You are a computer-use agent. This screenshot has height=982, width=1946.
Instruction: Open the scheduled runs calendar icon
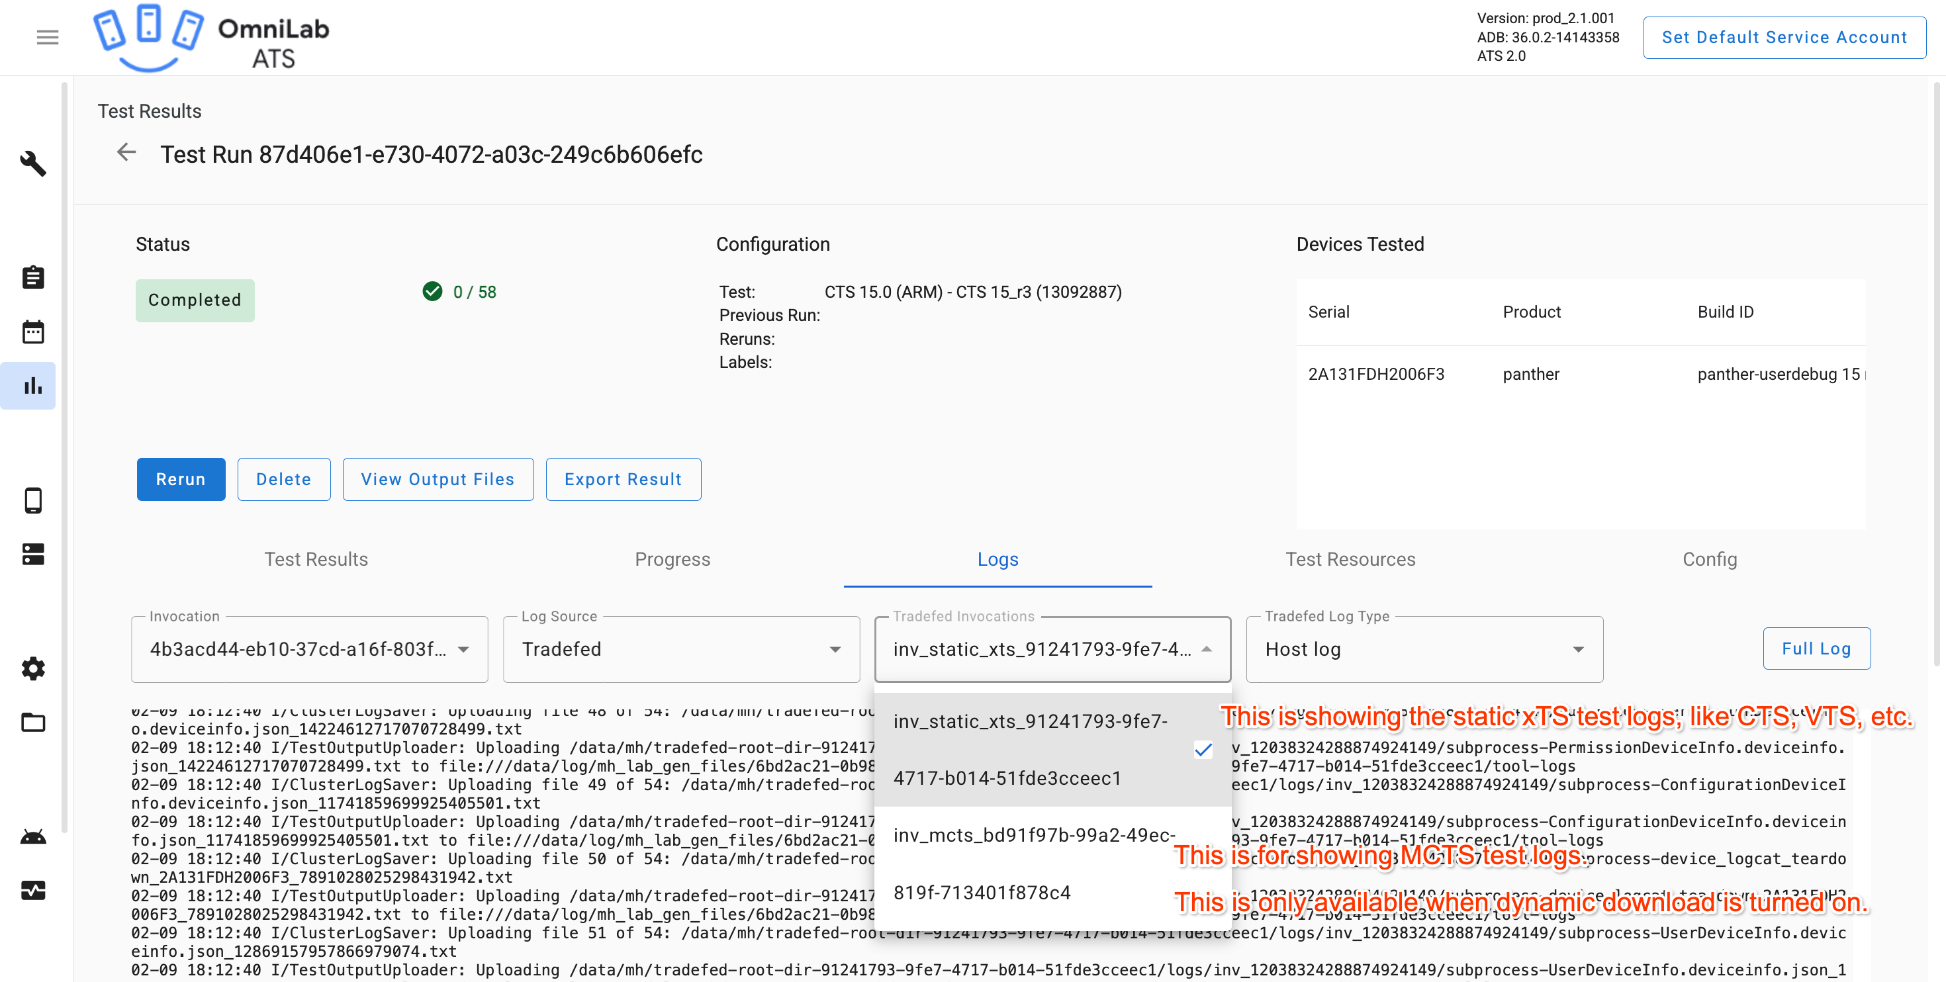point(33,331)
